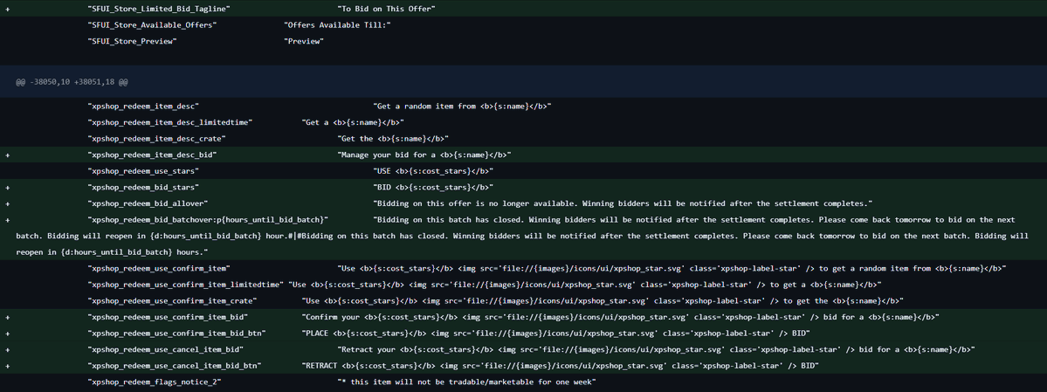Click the "Offers Available Till:" string value
The width and height of the screenshot is (1047, 392).
coord(337,24)
